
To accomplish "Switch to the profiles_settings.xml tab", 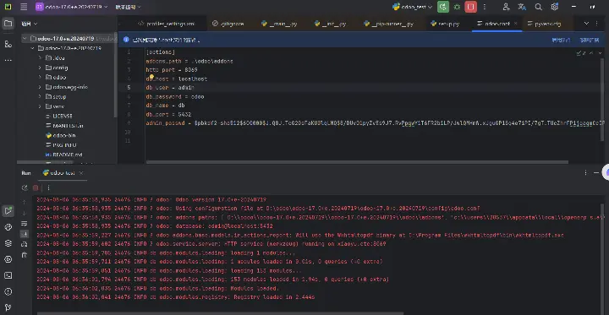I will coord(167,24).
